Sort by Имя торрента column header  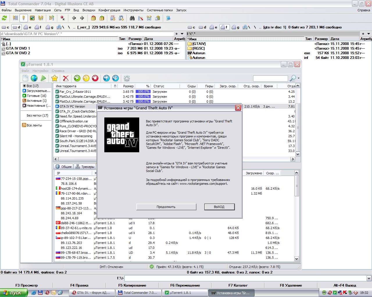pos(83,86)
